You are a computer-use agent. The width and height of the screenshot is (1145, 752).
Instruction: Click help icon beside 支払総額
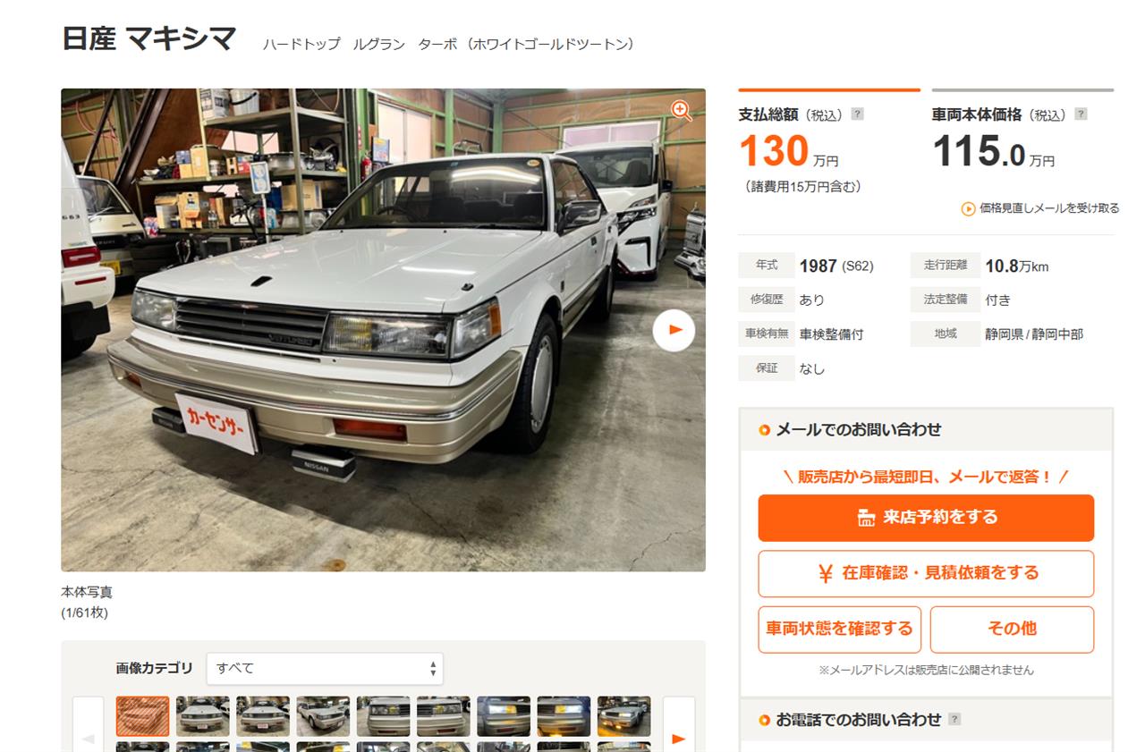857,114
